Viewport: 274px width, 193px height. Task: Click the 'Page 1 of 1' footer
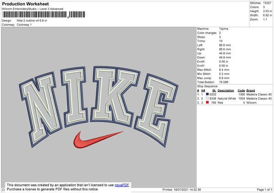(x=264, y=190)
